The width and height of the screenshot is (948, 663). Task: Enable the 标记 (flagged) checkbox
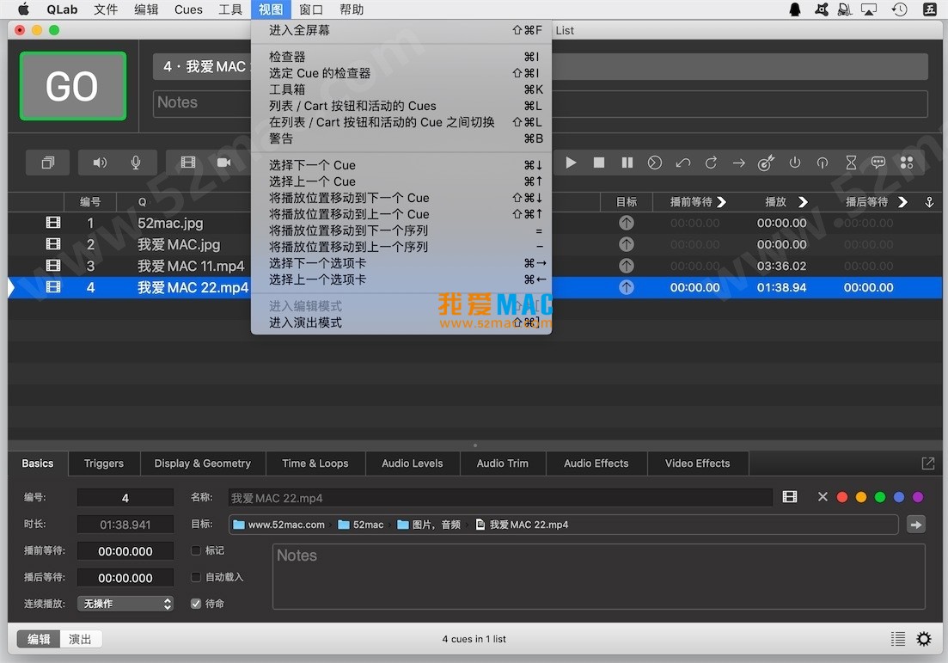195,550
